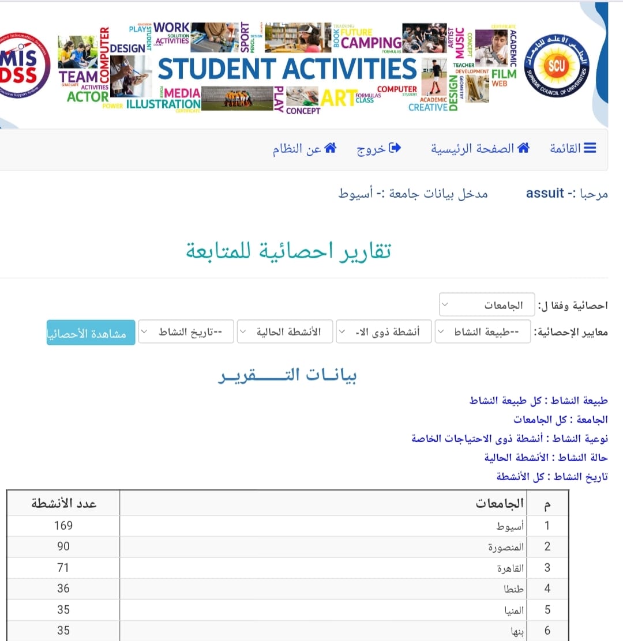The image size is (623, 641).
Task: Open the عن النظام about link
Action: 297,148
